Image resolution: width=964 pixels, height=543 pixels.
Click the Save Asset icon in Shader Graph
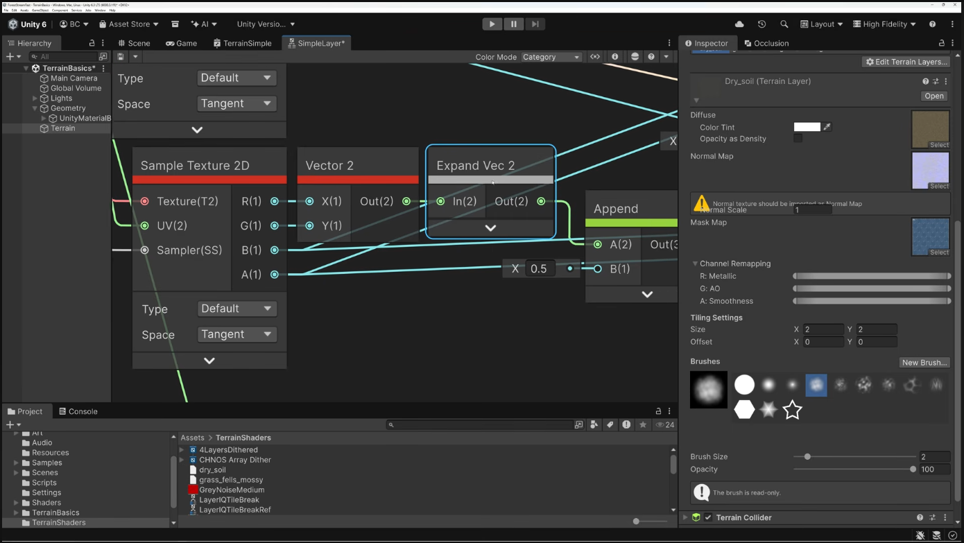tap(121, 57)
